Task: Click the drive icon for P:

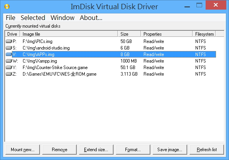Action: tap(9, 41)
